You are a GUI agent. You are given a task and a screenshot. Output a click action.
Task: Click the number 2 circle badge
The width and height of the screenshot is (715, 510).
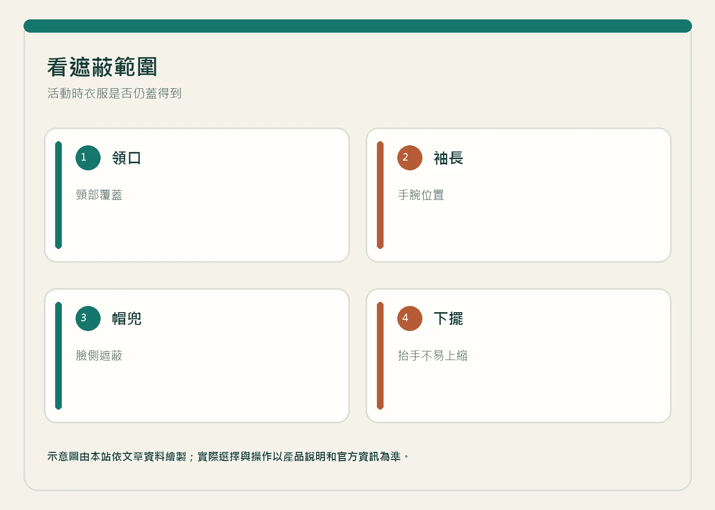pyautogui.click(x=410, y=158)
